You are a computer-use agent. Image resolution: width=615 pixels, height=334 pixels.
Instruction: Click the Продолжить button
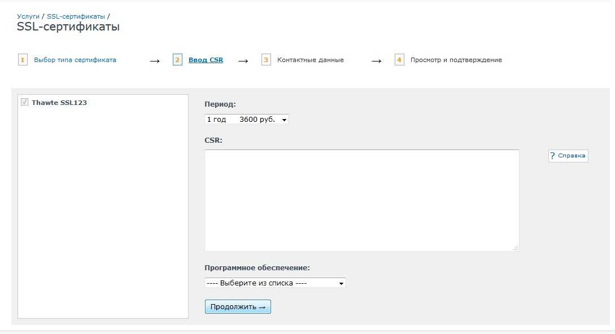pyautogui.click(x=238, y=306)
